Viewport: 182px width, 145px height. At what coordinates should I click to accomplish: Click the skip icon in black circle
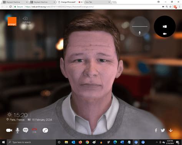tap(165, 26)
